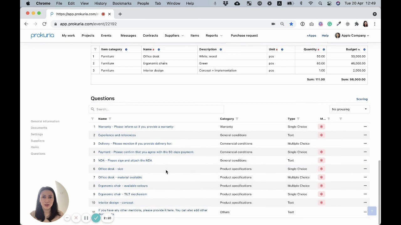Open the Apple menu

pyautogui.click(x=28, y=3)
